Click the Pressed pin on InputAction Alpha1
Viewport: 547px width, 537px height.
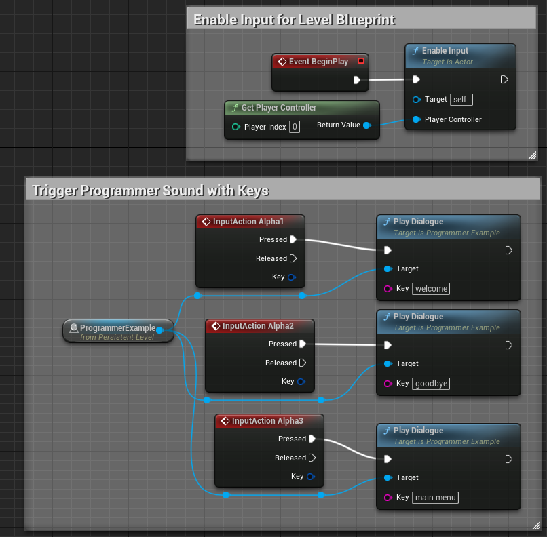tap(295, 239)
